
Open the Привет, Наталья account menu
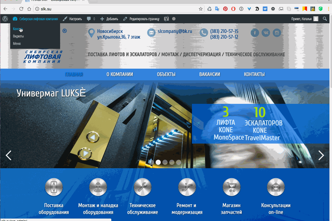coord(305,19)
